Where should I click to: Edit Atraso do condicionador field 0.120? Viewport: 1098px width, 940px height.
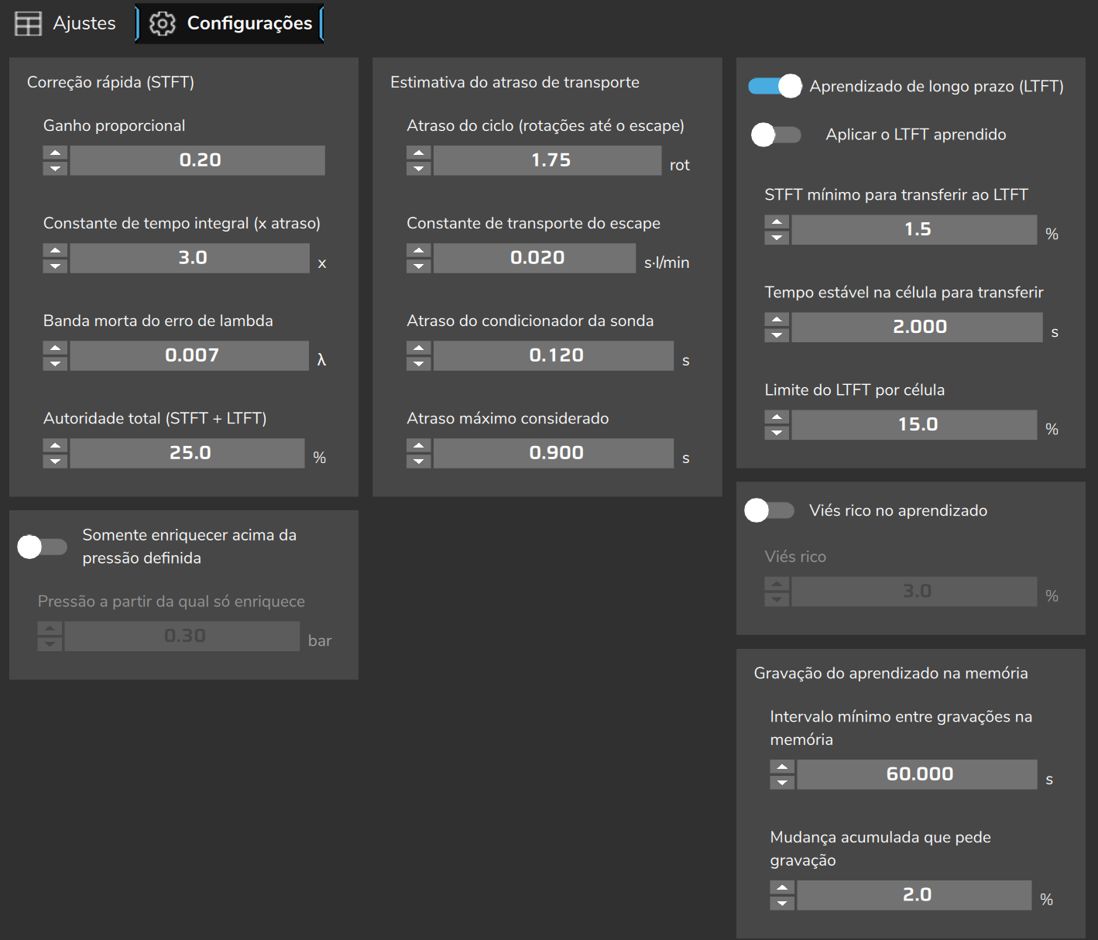554,355
